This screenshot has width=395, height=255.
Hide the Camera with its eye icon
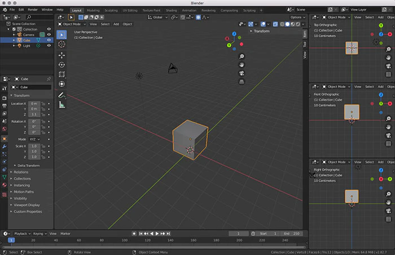click(49, 34)
